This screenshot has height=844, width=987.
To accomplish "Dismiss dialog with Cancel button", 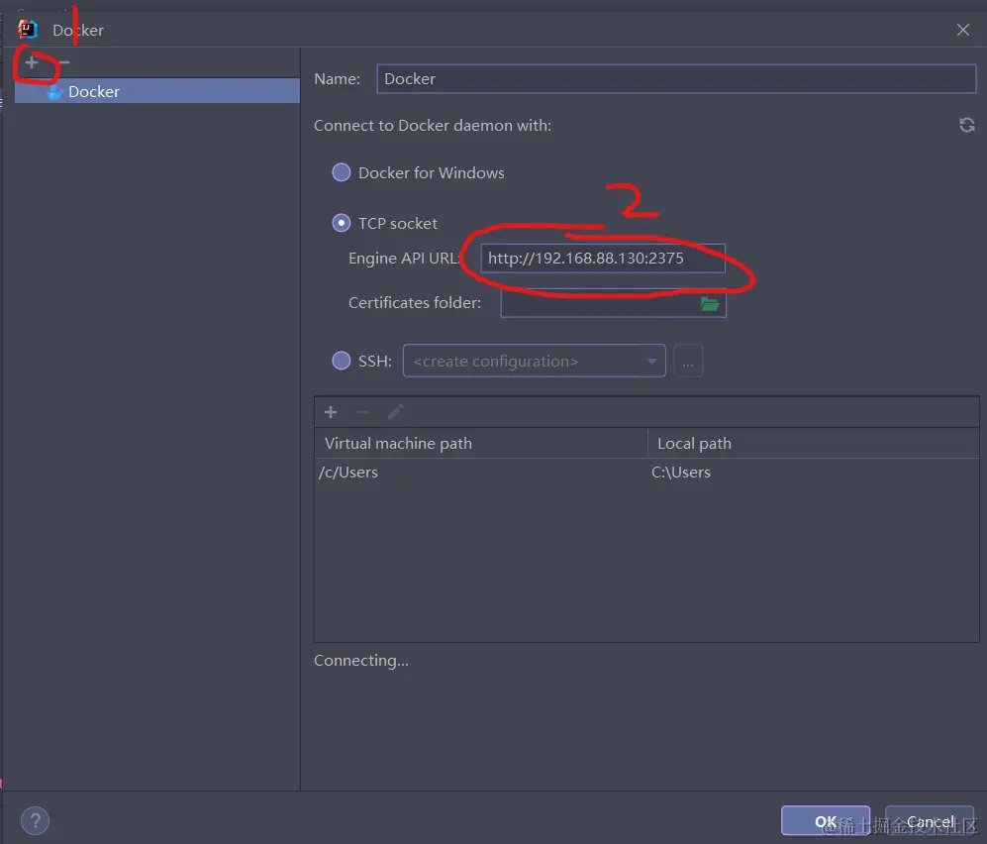I will [x=930, y=820].
